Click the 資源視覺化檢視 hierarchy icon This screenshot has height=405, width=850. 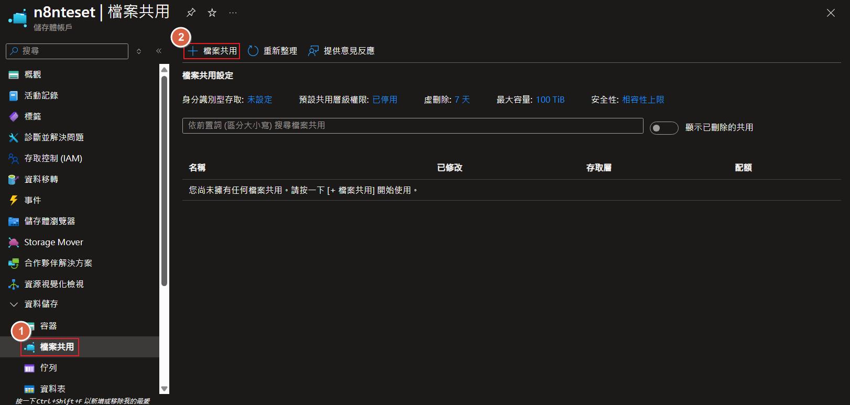click(x=14, y=284)
